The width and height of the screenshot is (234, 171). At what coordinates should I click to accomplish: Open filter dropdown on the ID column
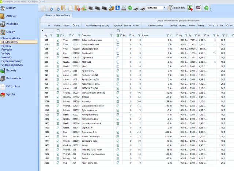51,35
